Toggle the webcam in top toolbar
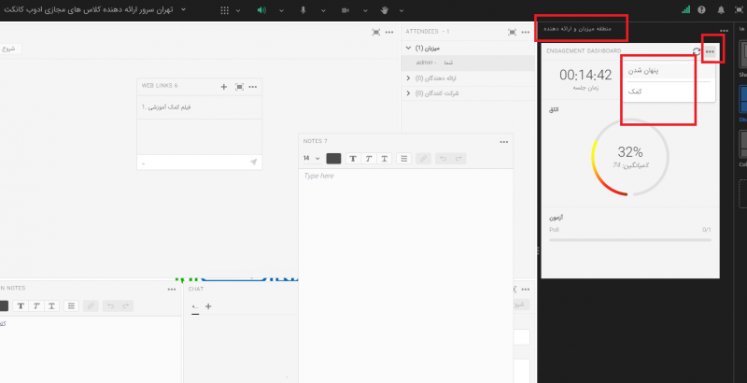Viewport: 747px width, 383px height. coord(345,10)
